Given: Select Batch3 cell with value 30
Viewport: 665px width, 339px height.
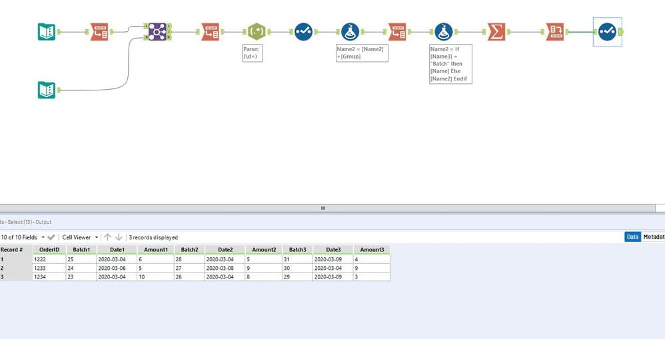Looking at the screenshot, I should click(x=298, y=268).
